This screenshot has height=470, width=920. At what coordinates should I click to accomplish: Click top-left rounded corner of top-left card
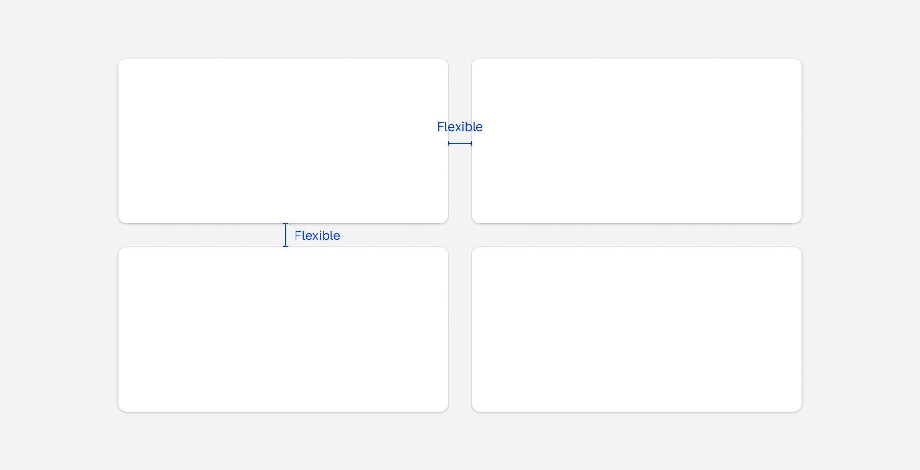tap(121, 62)
